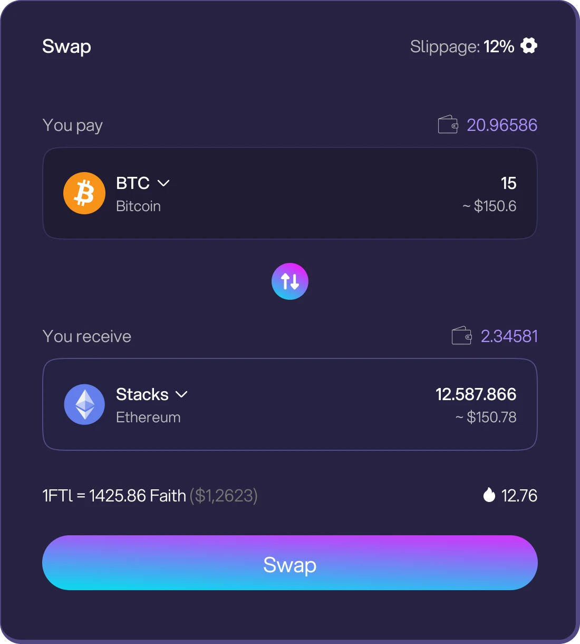This screenshot has width=580, height=644.
Task: Flip pay and receive tokens with arrows button
Action: (290, 281)
